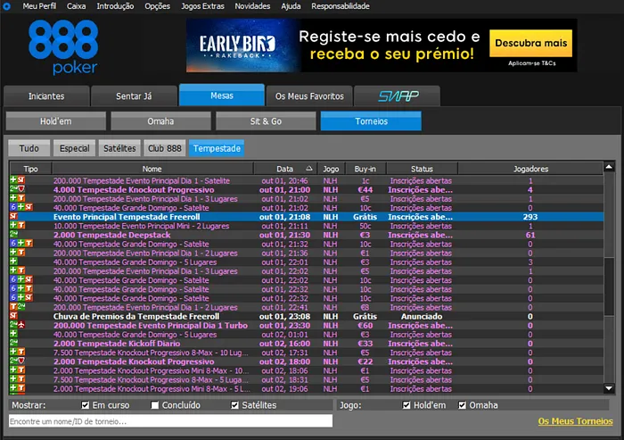
Task: Click the orange T icon on the 21:36 Evento Principal row
Action: [x=21, y=253]
